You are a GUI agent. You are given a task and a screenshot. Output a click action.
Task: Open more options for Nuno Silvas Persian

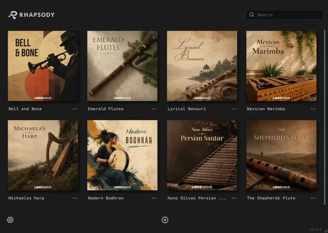pyautogui.click(x=234, y=198)
